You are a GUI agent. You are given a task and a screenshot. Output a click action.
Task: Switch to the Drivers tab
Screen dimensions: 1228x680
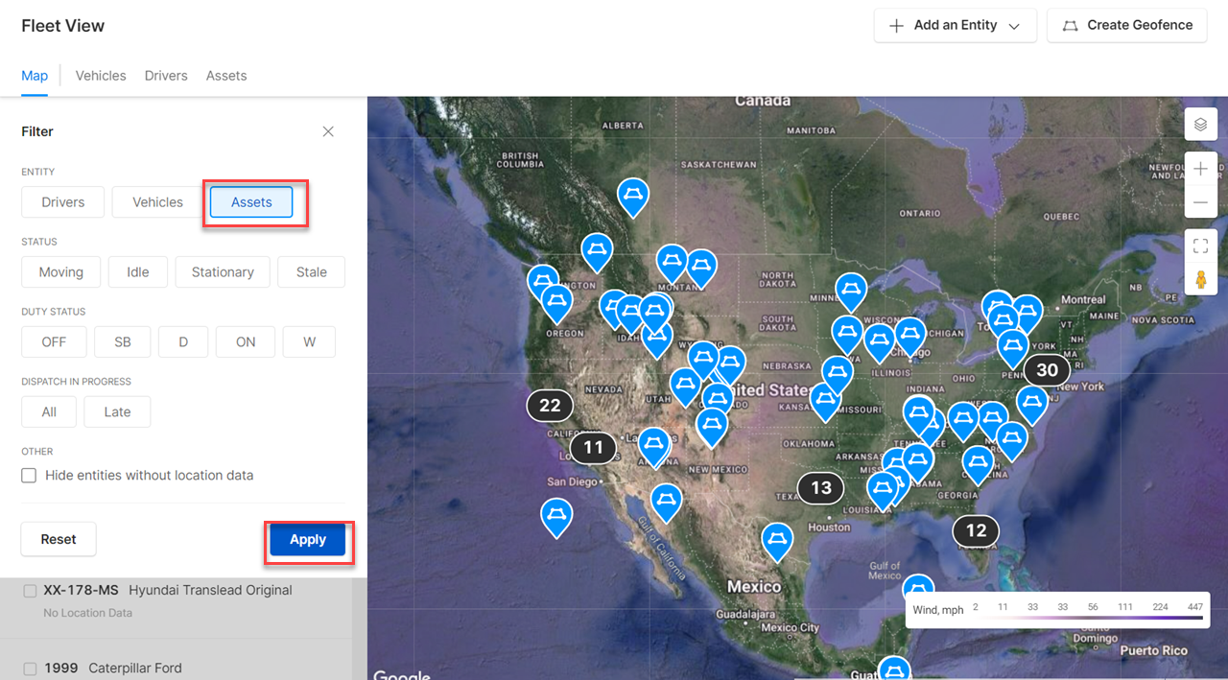click(x=166, y=76)
